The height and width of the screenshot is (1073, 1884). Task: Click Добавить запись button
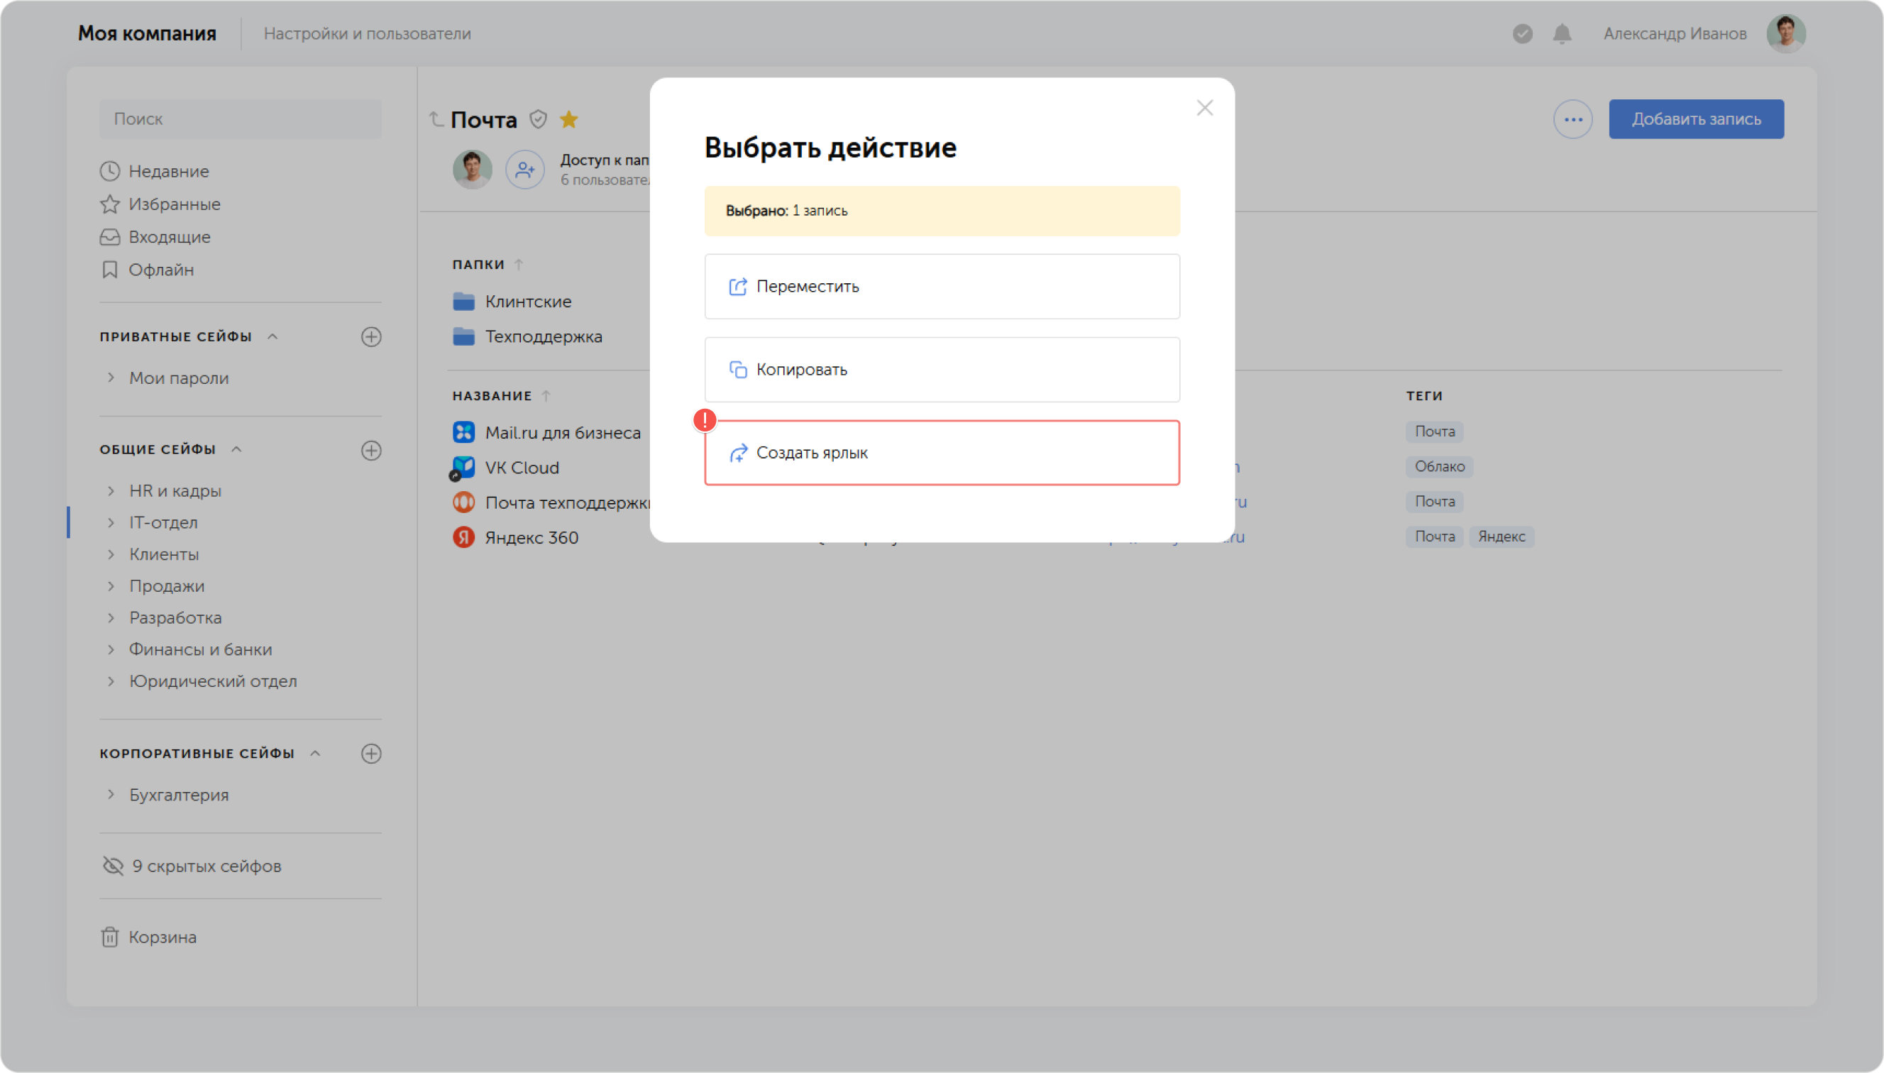click(1695, 119)
